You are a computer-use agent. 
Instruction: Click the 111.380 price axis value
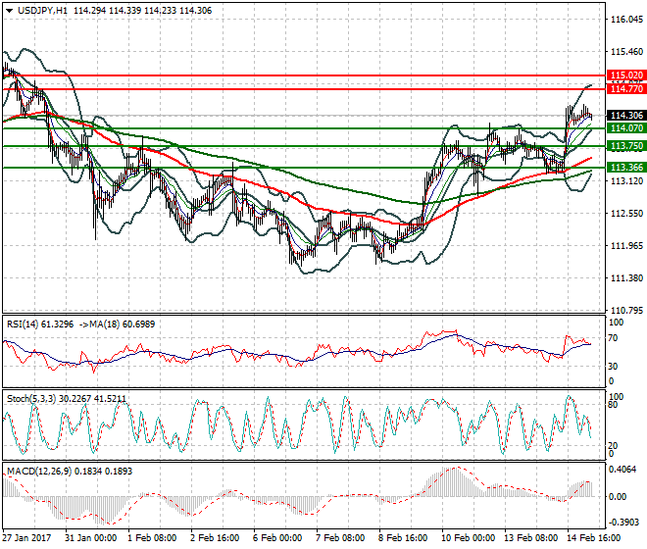626,277
